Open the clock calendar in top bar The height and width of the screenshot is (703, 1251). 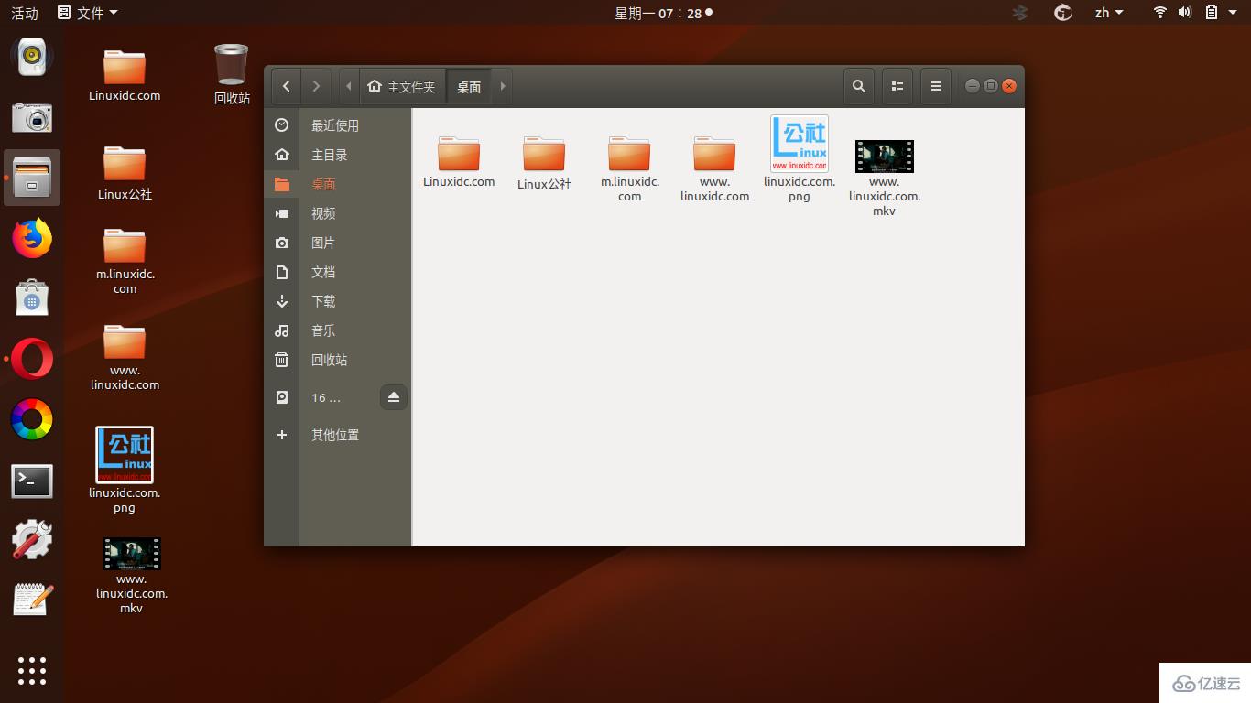[x=663, y=13]
